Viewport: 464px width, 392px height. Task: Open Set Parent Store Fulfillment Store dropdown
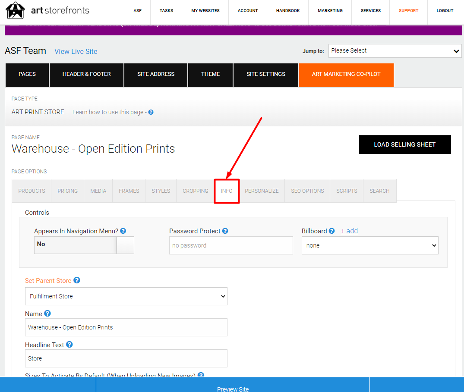pos(126,296)
